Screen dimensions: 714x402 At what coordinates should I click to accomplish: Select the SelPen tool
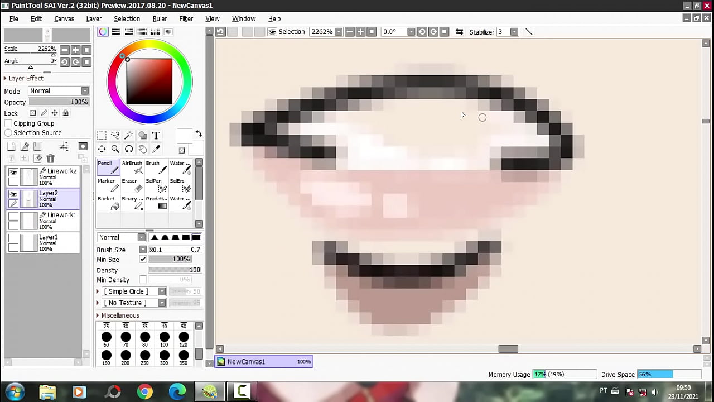[x=156, y=185]
